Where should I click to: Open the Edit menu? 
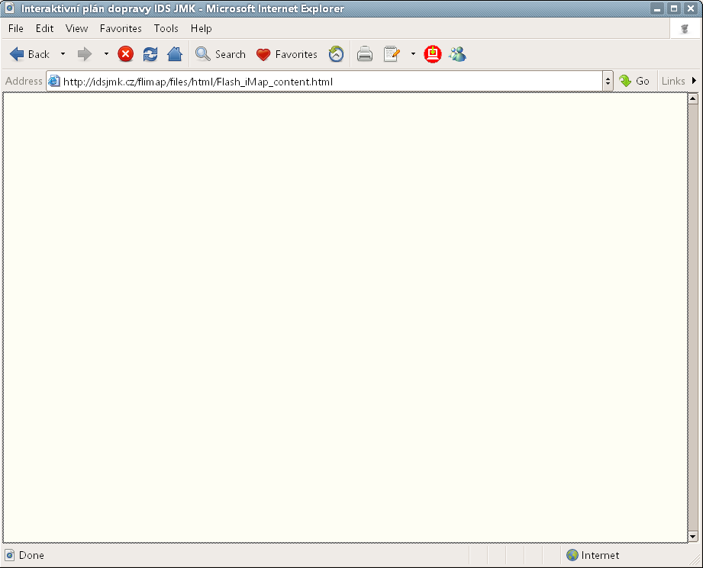(x=44, y=29)
